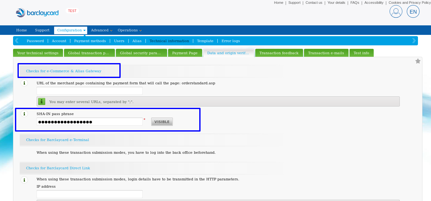Image resolution: width=431 pixels, height=201 pixels.
Task: Click the left chevron to scroll the submenu
Action: pos(17,41)
